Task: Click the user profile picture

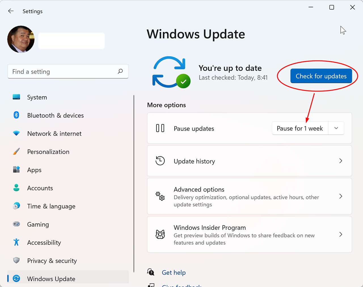Action: (21, 39)
